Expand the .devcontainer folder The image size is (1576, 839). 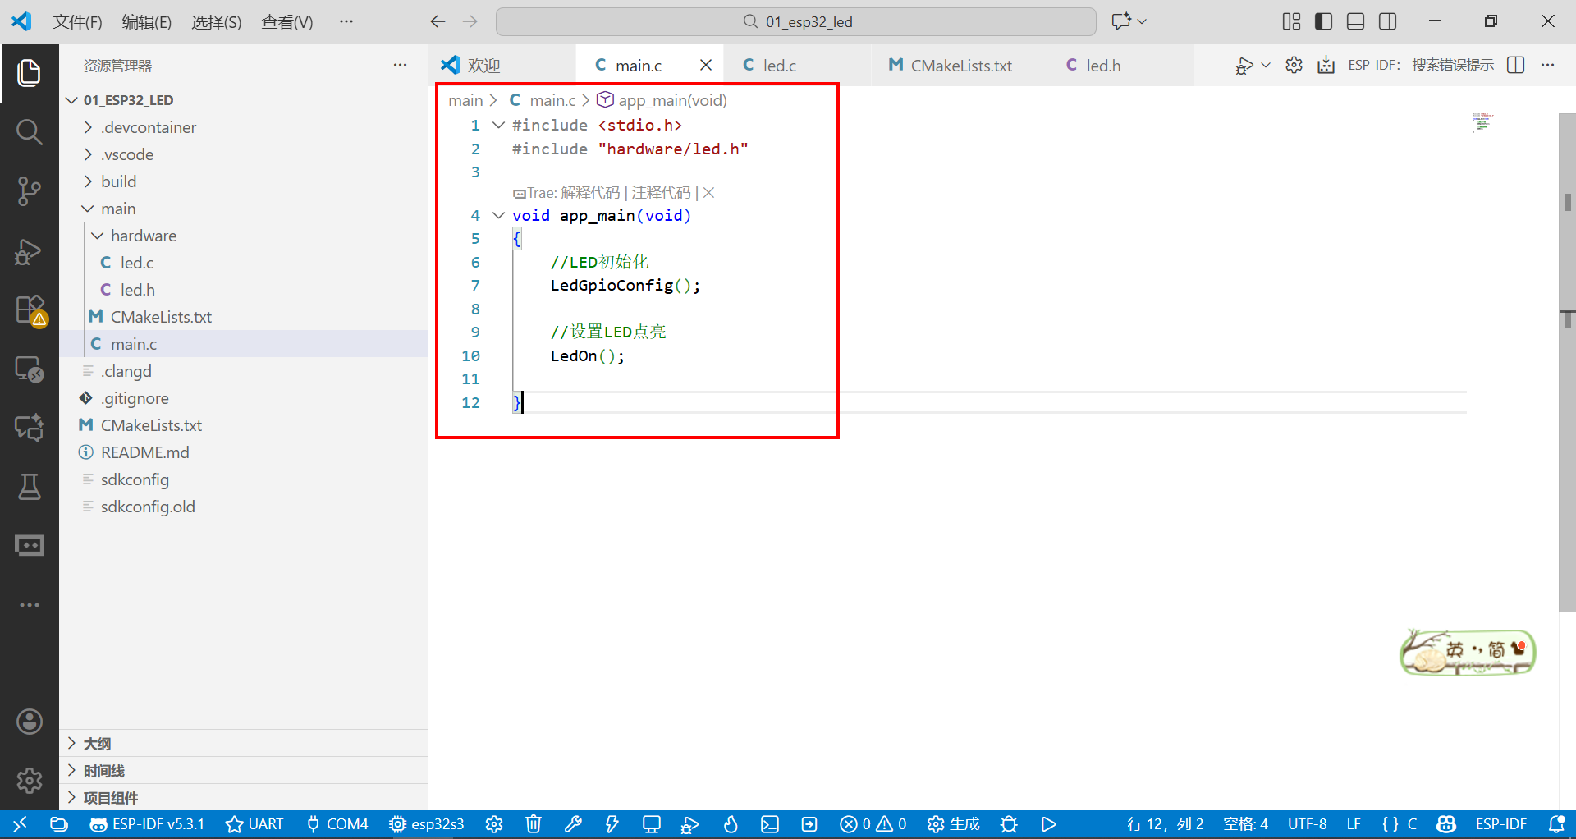[x=88, y=127]
